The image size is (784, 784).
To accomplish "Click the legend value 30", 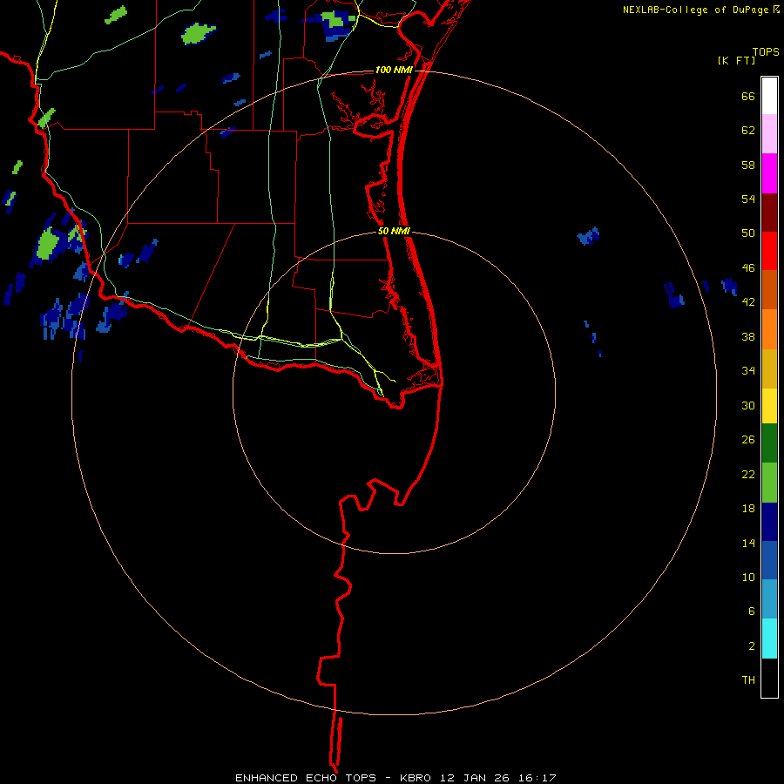I will pyautogui.click(x=748, y=405).
